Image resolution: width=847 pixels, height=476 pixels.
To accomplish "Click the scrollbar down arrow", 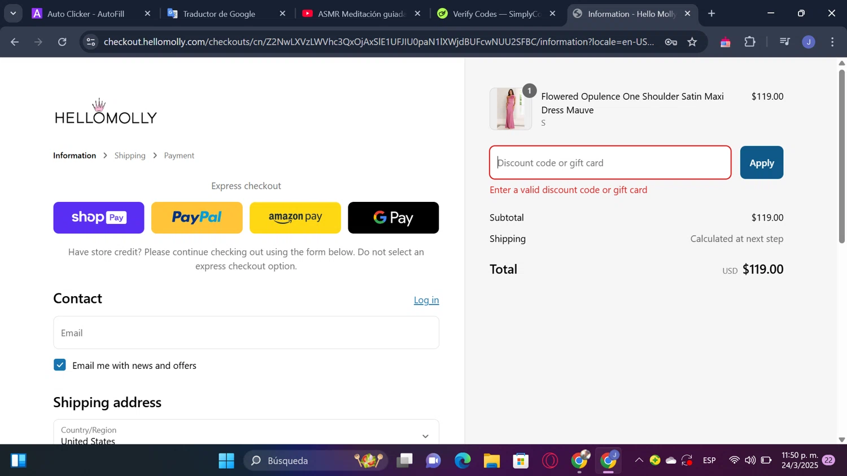I will 842,439.
